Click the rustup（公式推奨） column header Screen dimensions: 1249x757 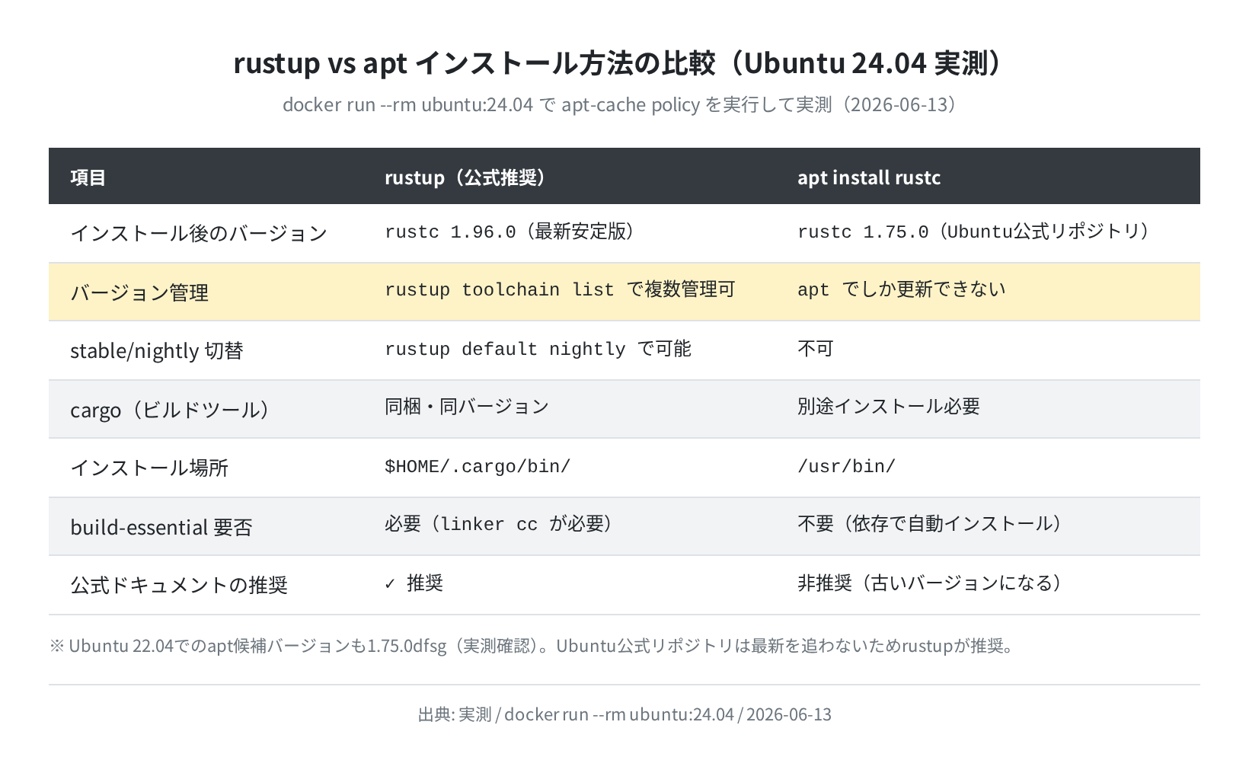[465, 177]
